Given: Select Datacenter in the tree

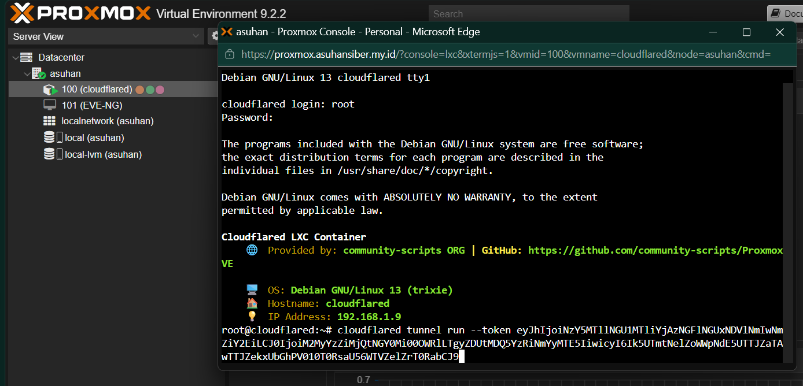Looking at the screenshot, I should click(x=61, y=57).
